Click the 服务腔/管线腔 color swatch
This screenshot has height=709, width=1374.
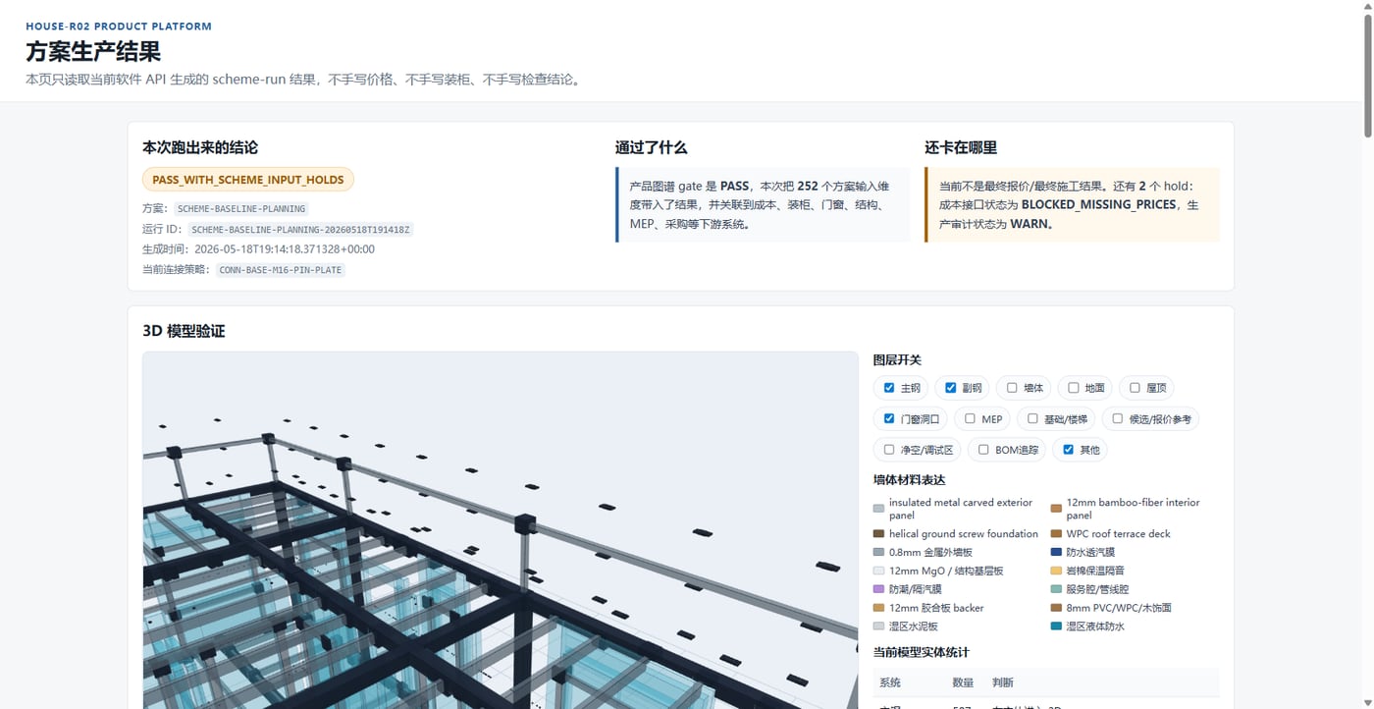1056,589
